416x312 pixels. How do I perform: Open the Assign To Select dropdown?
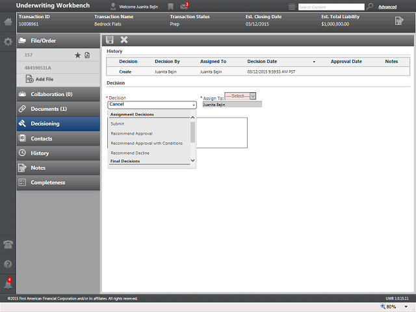point(240,96)
